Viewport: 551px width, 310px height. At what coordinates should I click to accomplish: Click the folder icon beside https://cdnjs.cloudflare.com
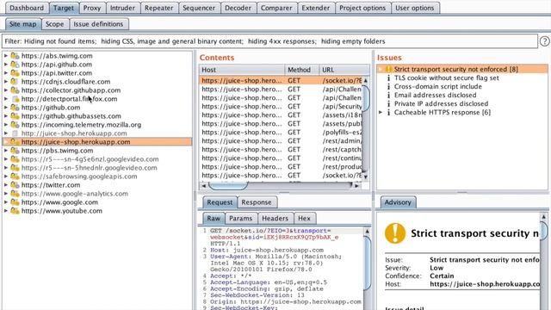click(x=15, y=82)
